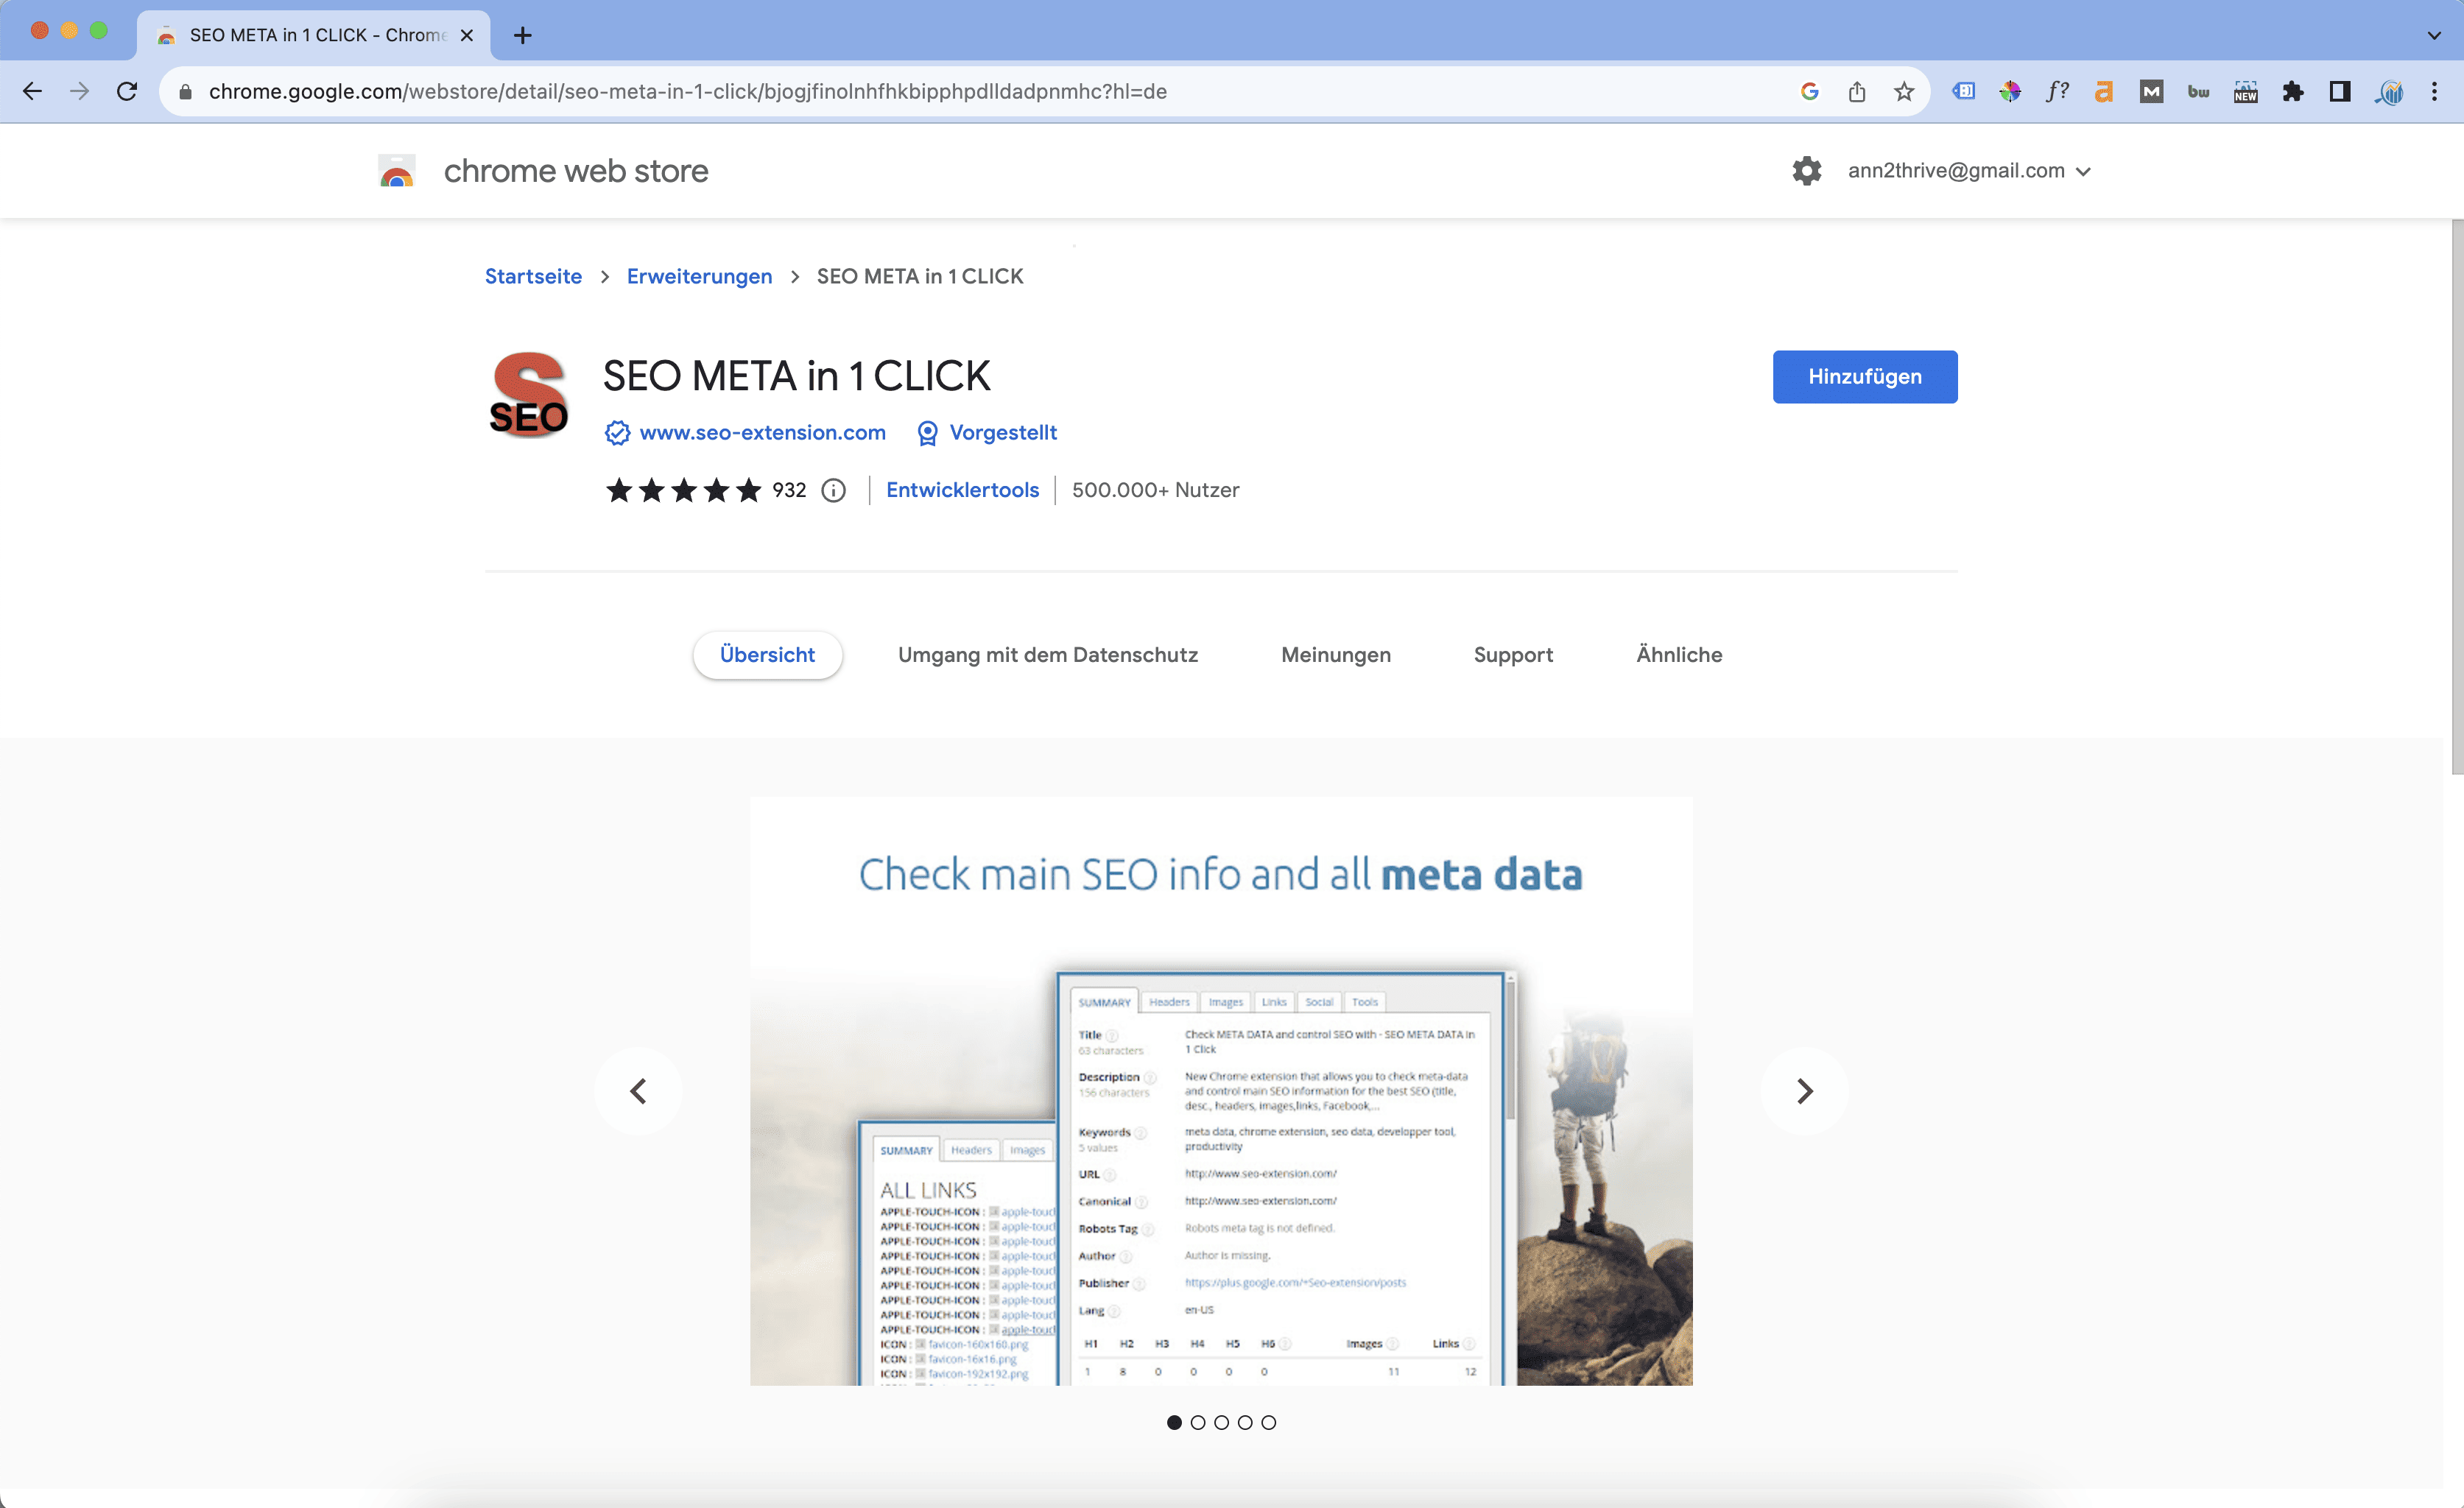Click the rating count 932
This screenshot has width=2464, height=1508.
[x=789, y=490]
